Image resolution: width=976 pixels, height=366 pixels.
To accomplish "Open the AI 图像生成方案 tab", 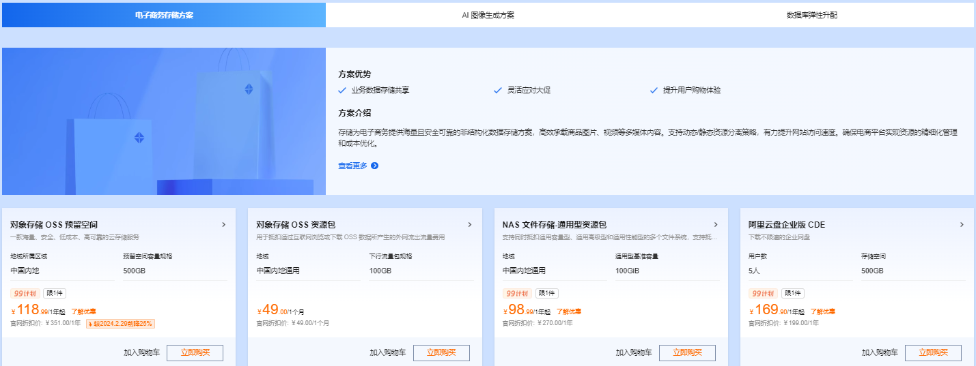I will click(488, 15).
